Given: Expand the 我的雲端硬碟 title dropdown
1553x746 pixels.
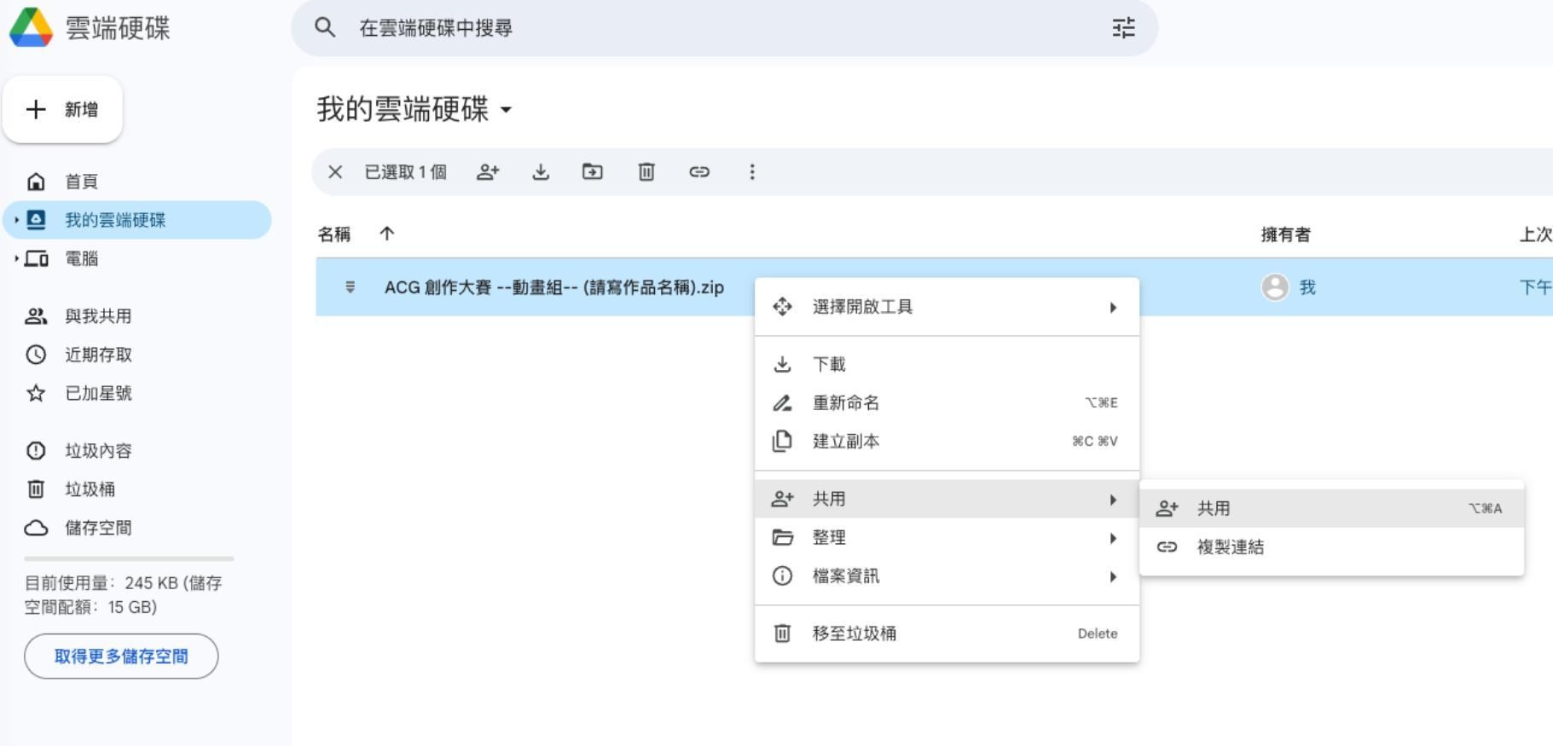Looking at the screenshot, I should click(x=507, y=110).
